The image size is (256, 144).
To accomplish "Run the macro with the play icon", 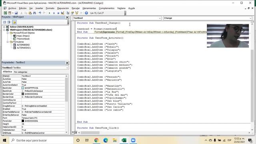I will pyautogui.click(x=49, y=13).
